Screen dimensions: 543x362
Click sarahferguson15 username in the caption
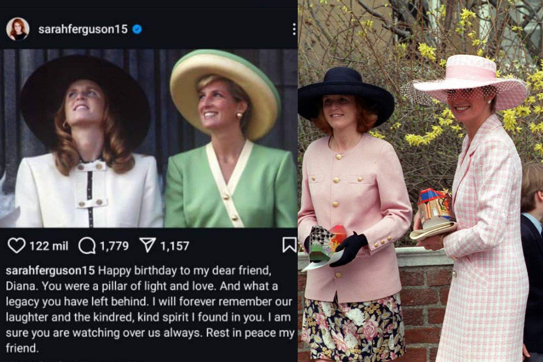tap(50, 271)
